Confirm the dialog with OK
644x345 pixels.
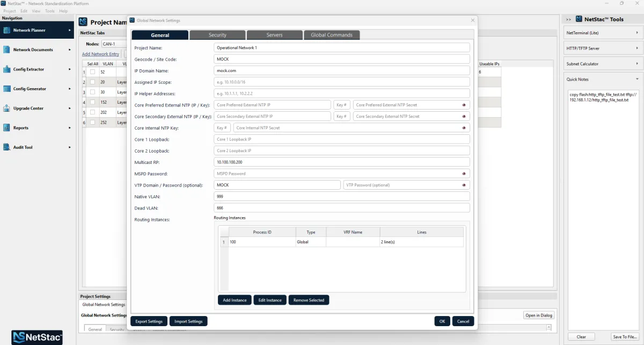point(442,321)
